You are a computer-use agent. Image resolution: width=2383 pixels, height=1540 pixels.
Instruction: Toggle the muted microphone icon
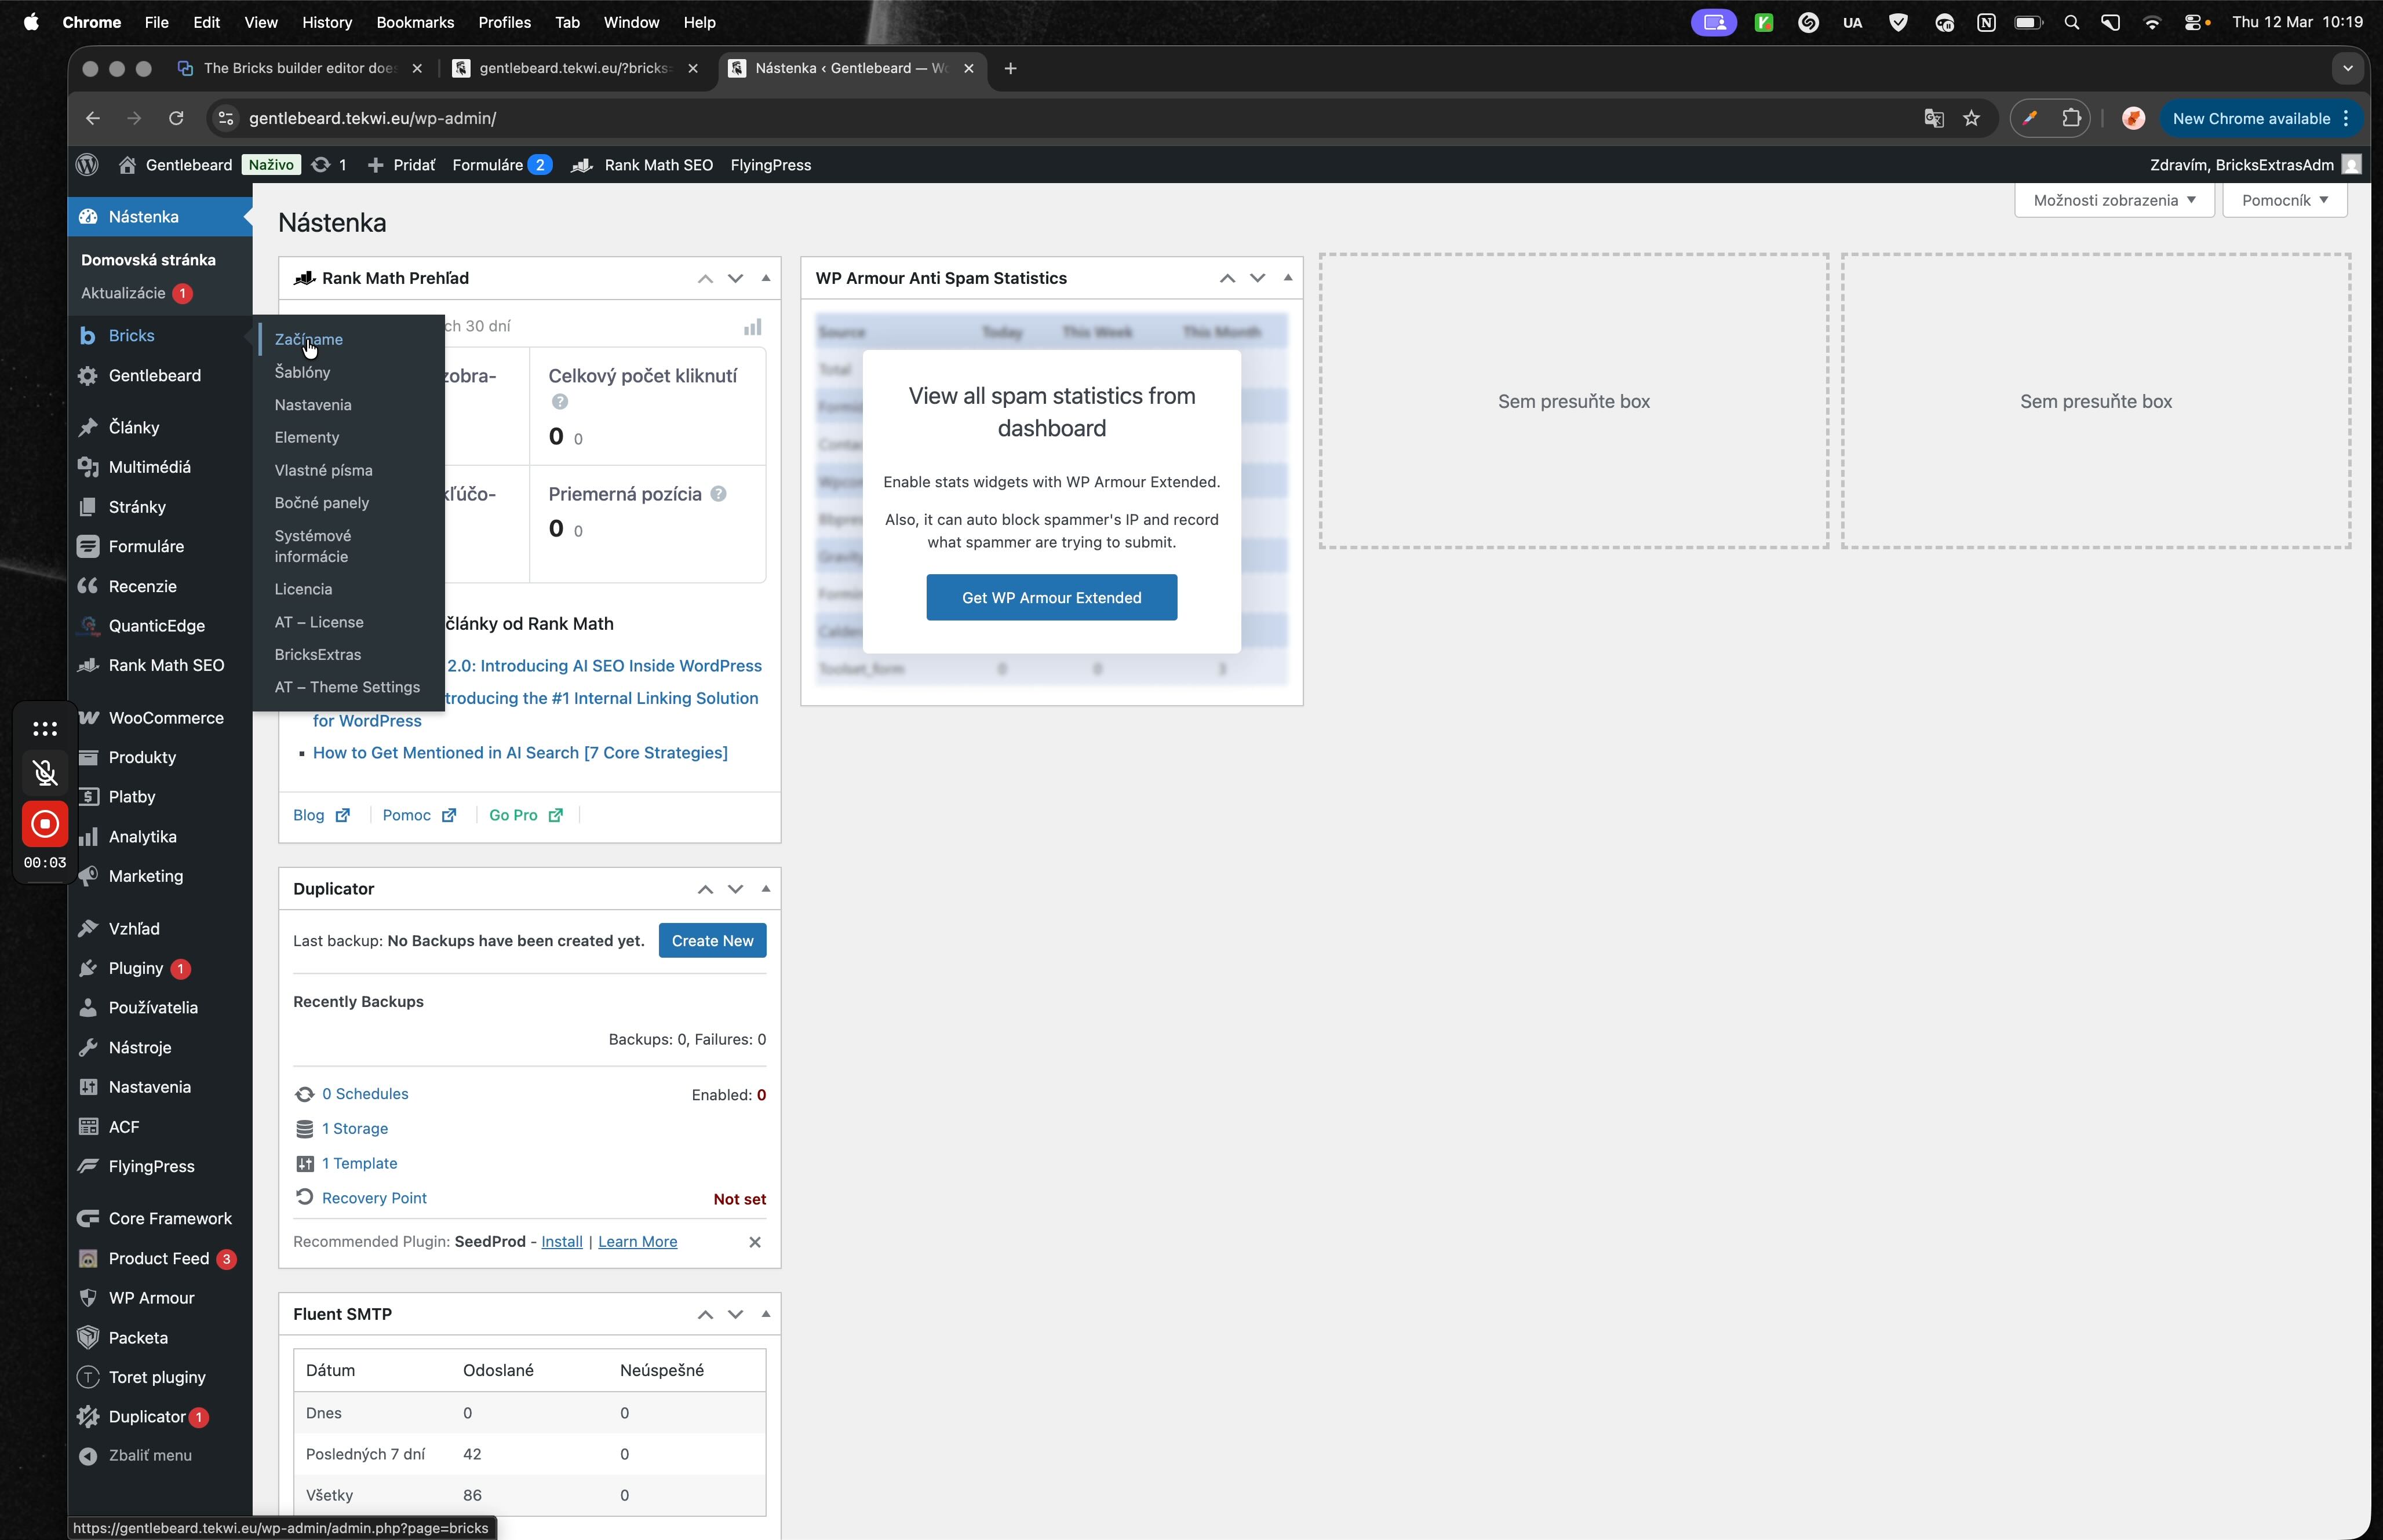[45, 772]
